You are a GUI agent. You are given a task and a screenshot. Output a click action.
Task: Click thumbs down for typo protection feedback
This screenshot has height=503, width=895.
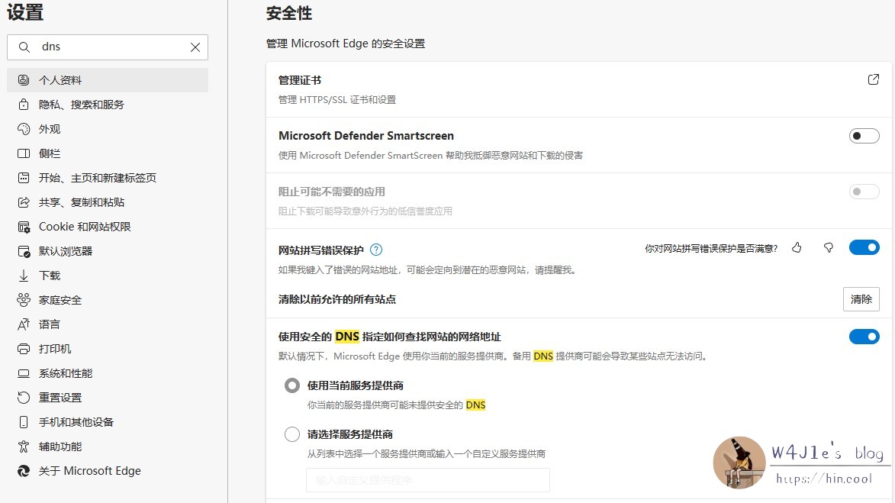tap(828, 247)
